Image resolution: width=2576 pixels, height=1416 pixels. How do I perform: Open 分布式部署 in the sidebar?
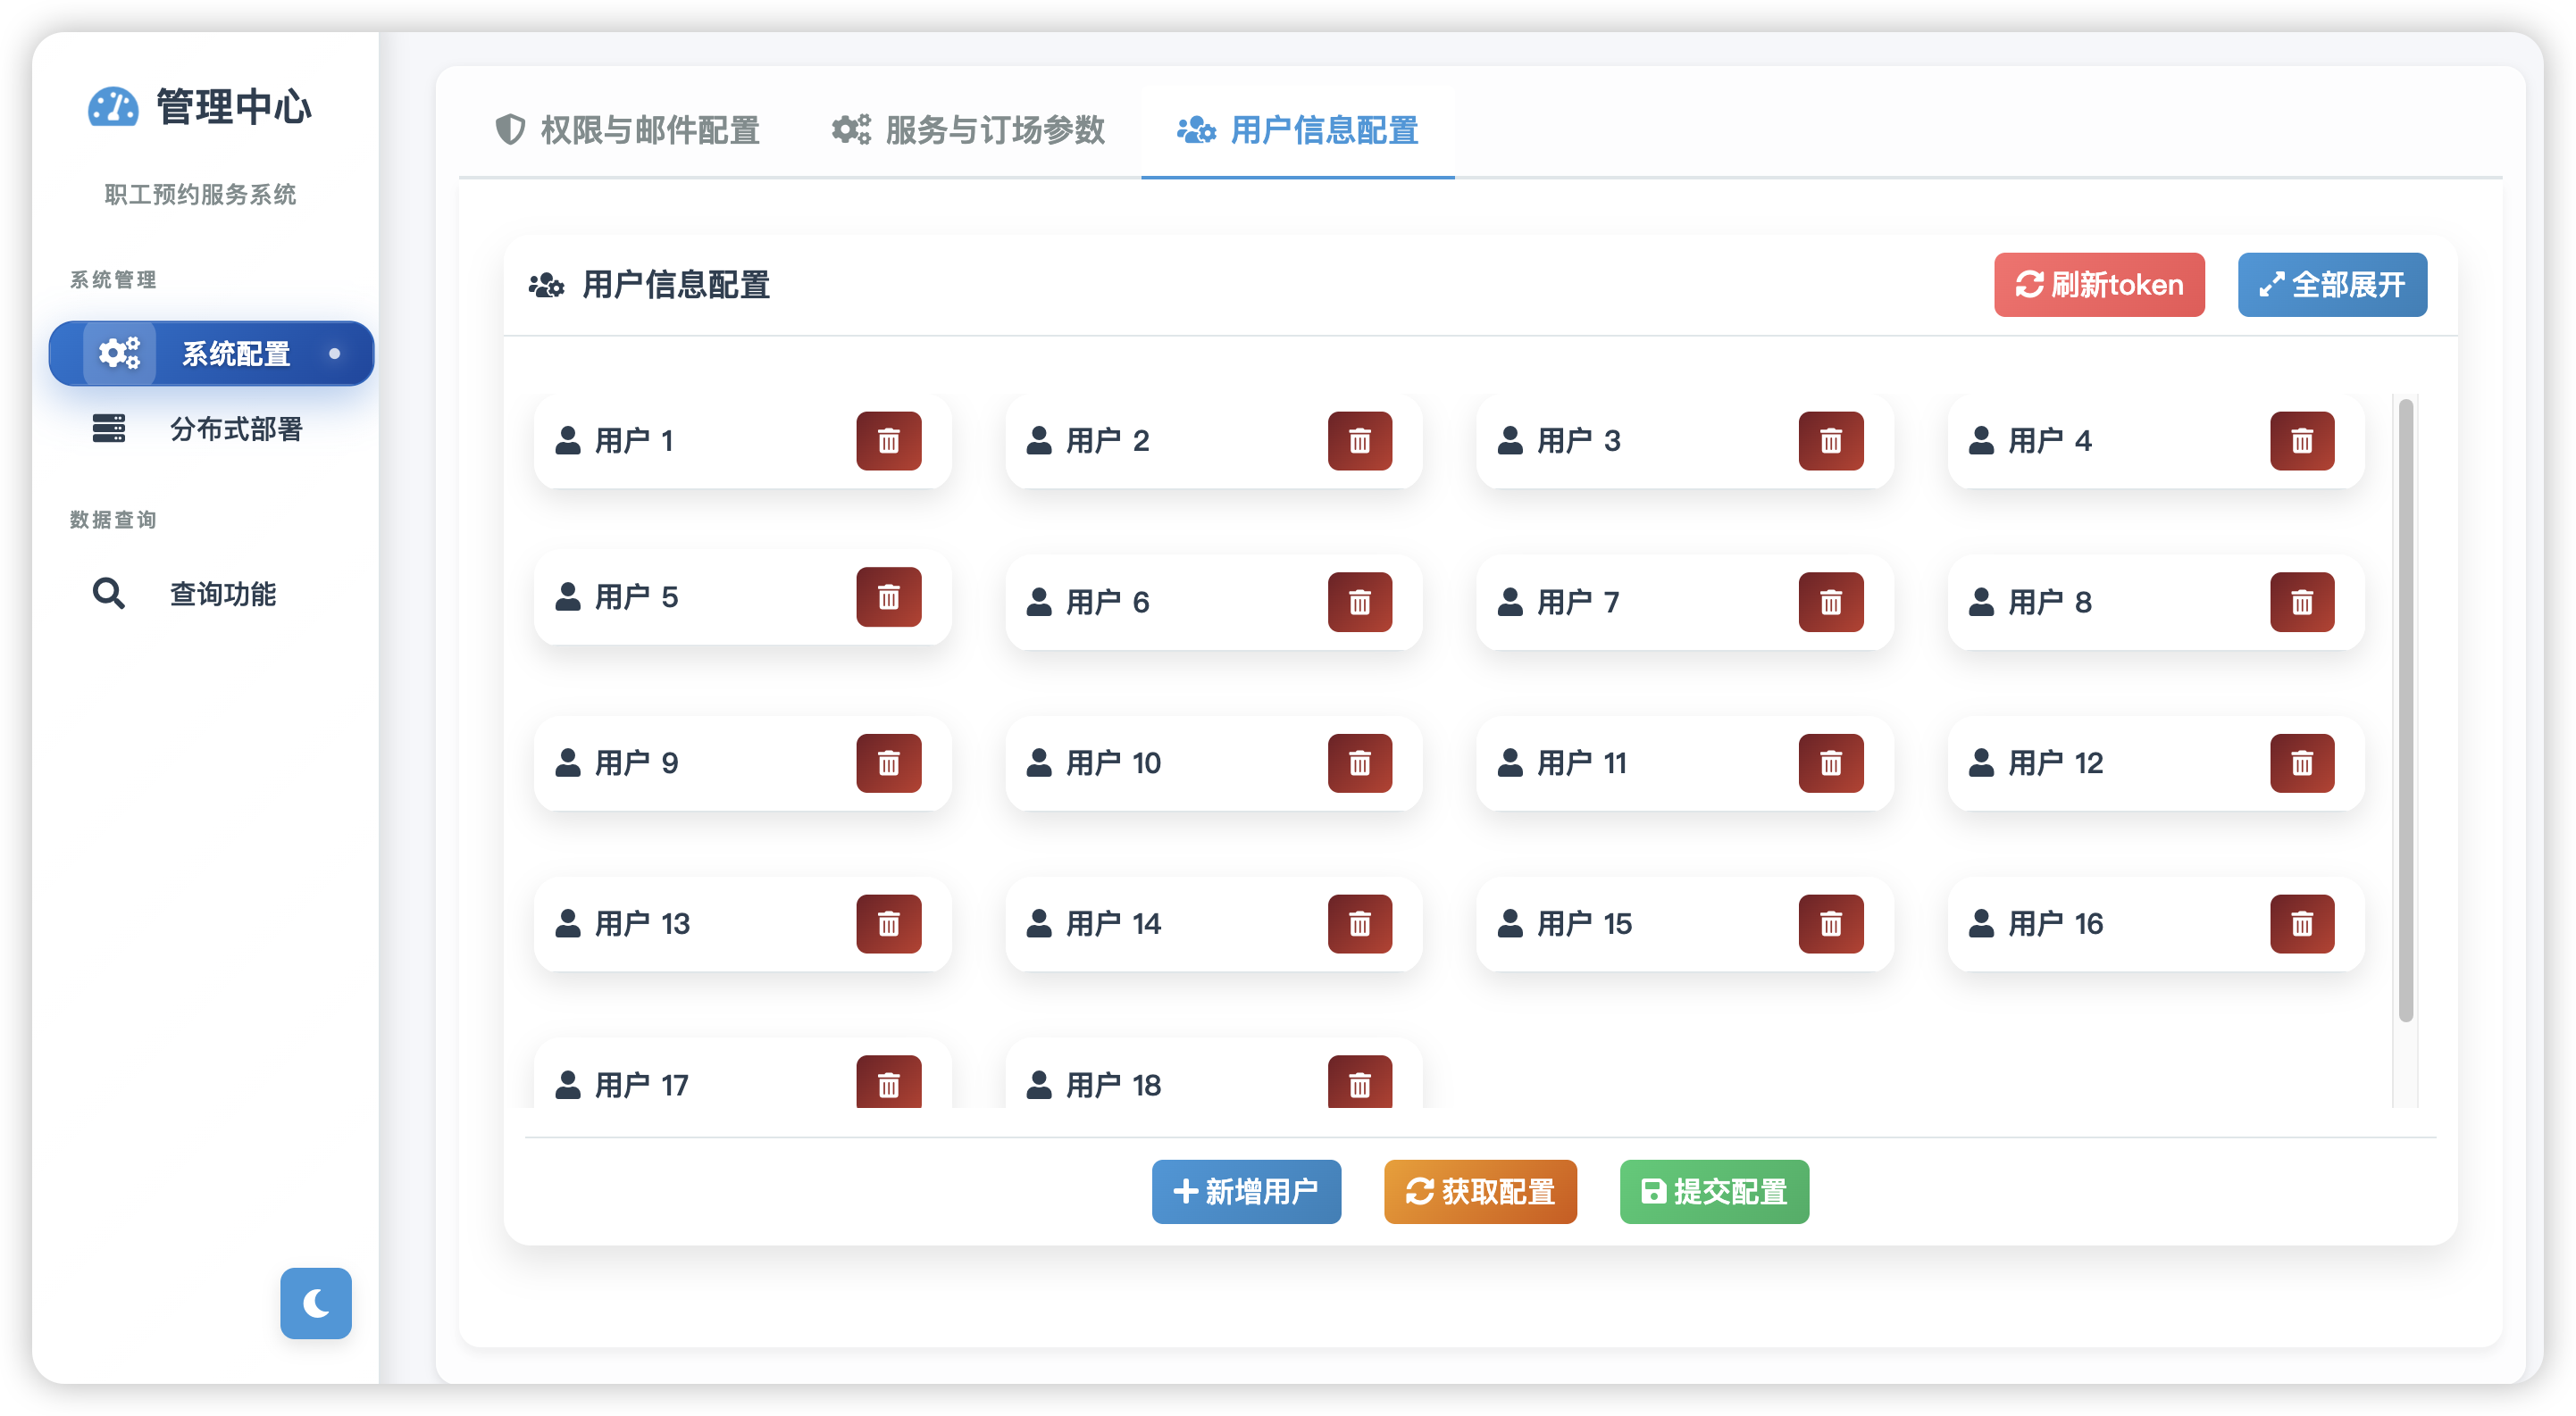pyautogui.click(x=235, y=429)
